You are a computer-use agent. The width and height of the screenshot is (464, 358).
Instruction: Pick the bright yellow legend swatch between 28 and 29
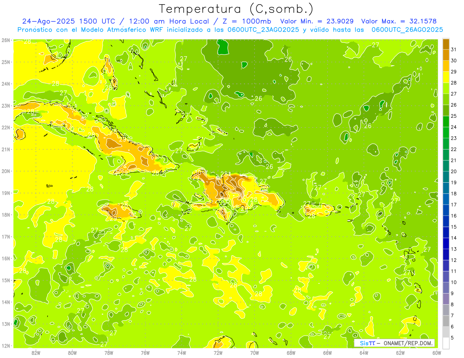pos(446,77)
